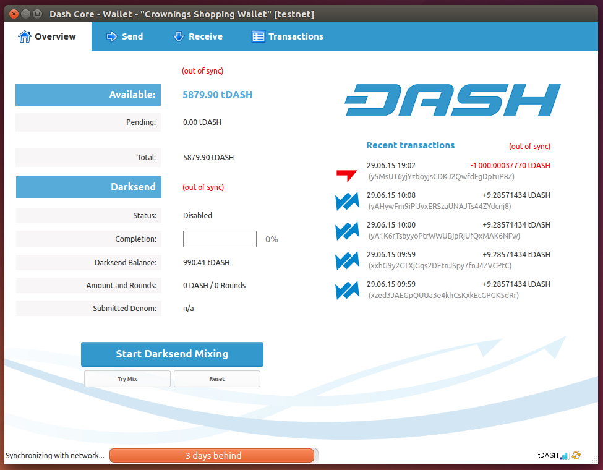Click the date 29.06.15 10:08

tap(391, 195)
